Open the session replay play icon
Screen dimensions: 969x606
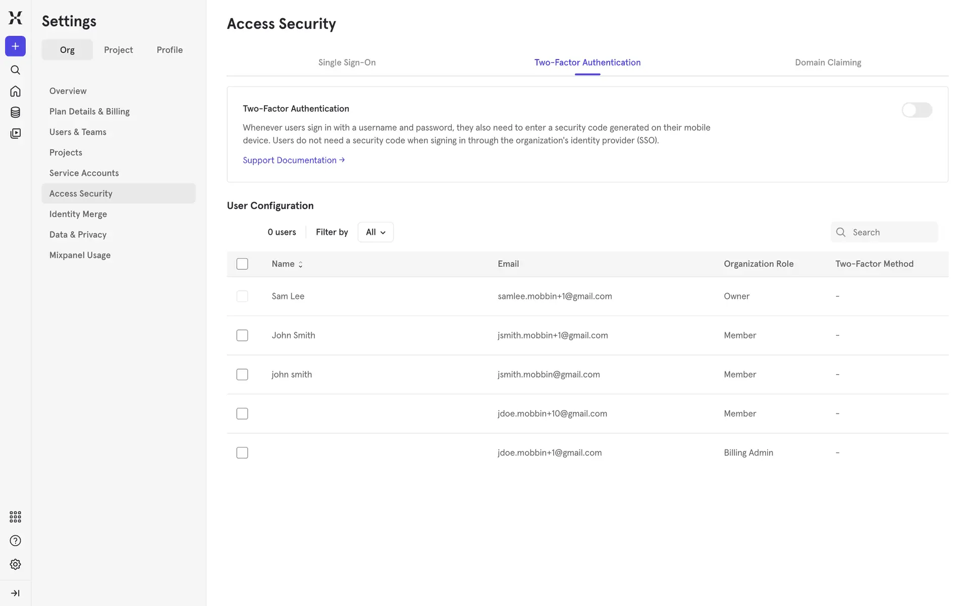click(x=15, y=133)
